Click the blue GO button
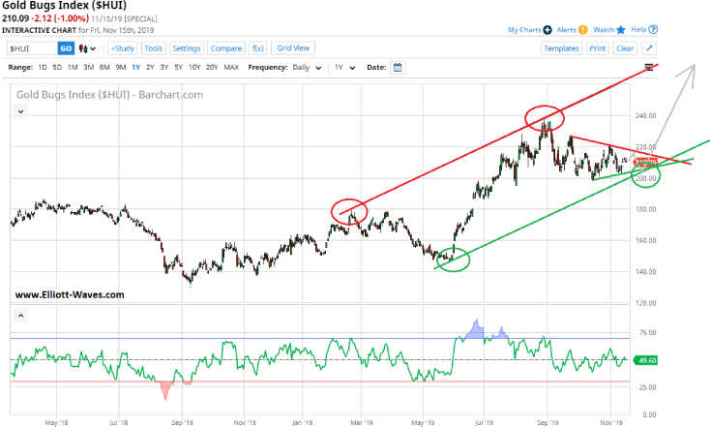 [66, 47]
